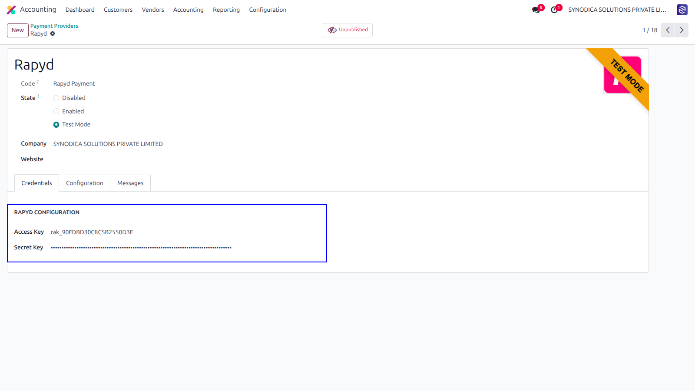Click the record pager 1 / 18
Viewport: 695px width, 391px height.
650,30
